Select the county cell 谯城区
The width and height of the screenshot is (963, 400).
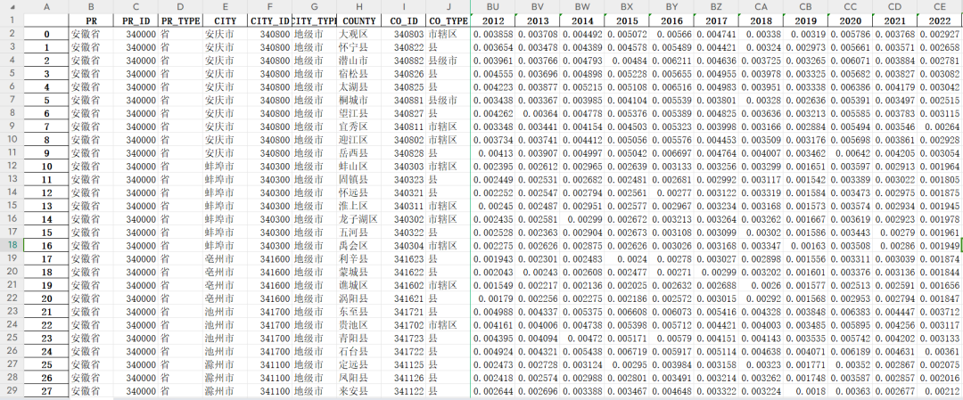click(359, 285)
